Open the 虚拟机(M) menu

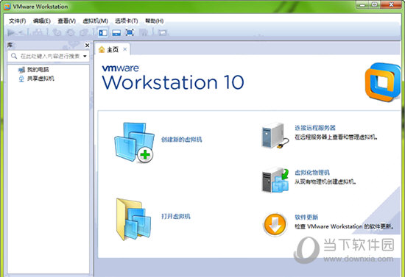tap(95, 21)
